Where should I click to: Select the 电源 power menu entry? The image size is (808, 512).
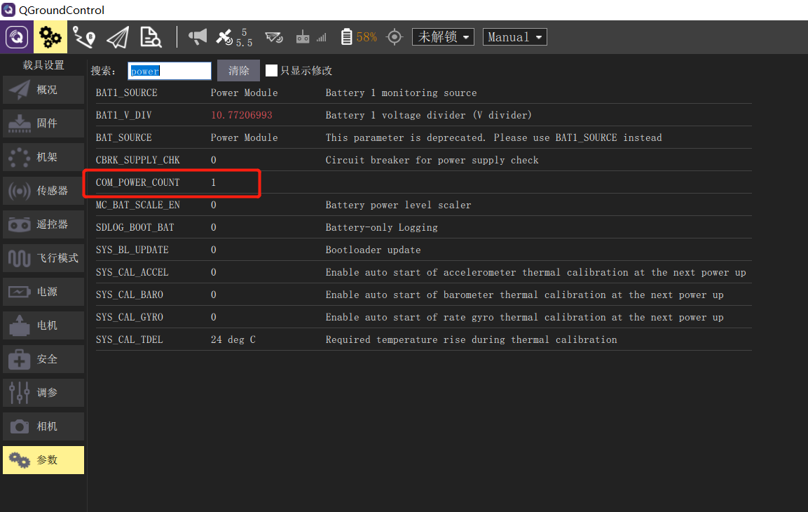tap(43, 291)
